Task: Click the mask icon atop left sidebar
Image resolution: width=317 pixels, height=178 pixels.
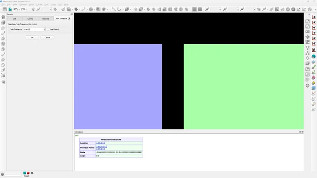Action: 3,17
